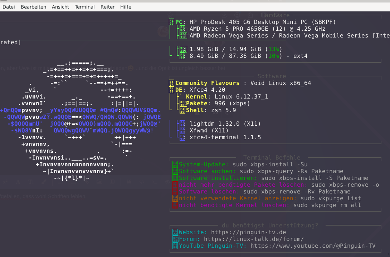Open the Reiter menu
Image resolution: width=390 pixels, height=257 pixels.
tap(108, 7)
